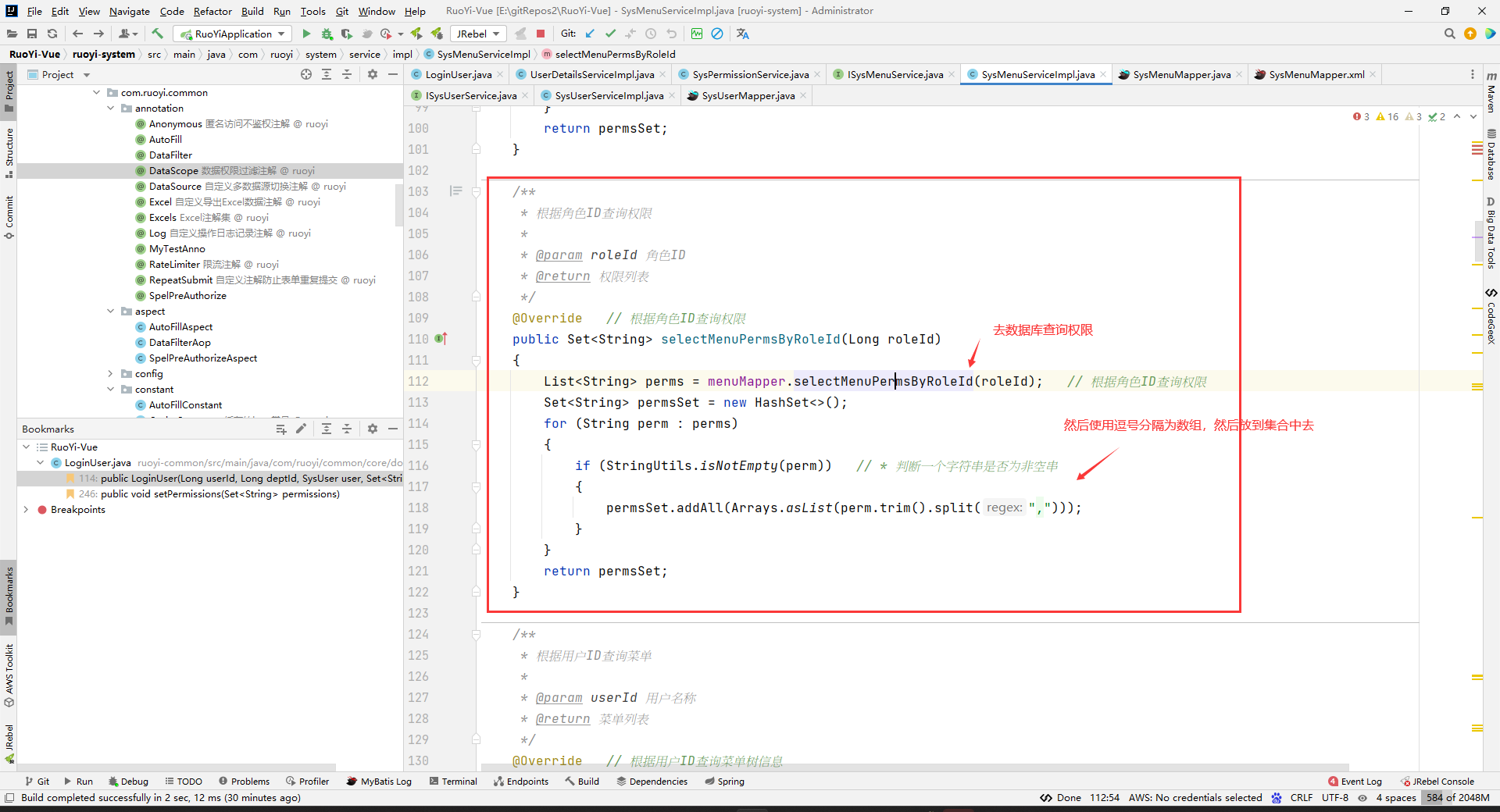Click the Translate toolbar icon
1500x812 pixels.
click(742, 34)
